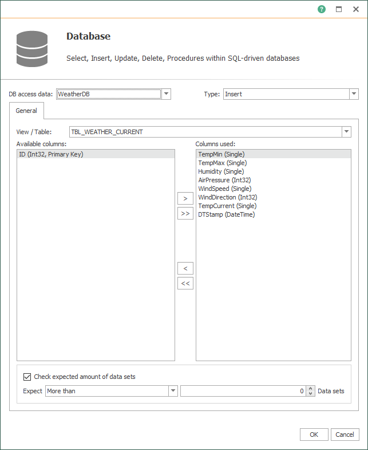Screen dimensions: 368x450
Task: Click the data sets count stepper arrows
Action: [x=311, y=391]
